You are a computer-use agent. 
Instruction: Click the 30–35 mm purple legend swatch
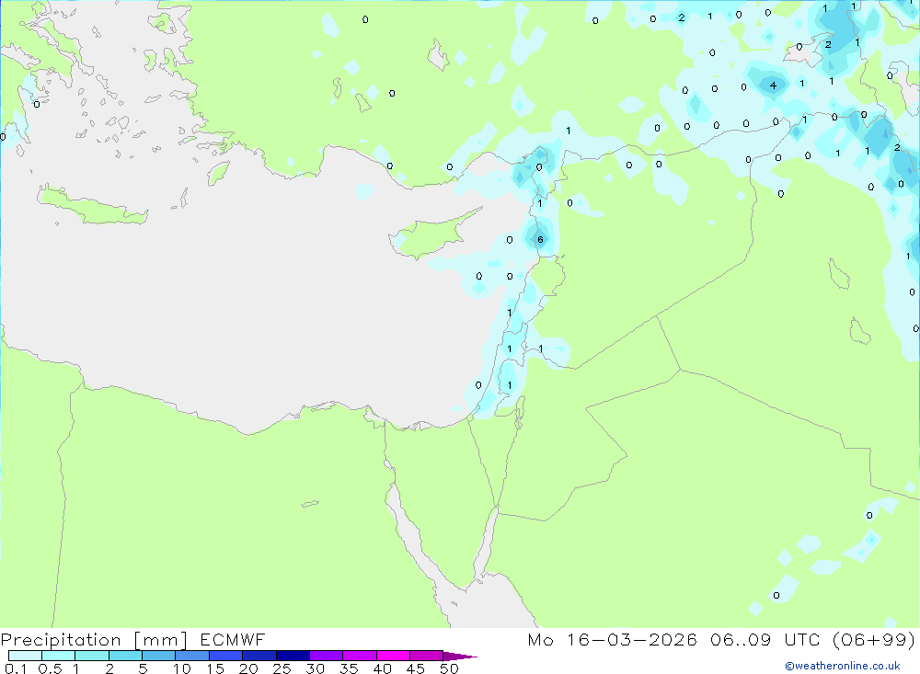coord(326,656)
